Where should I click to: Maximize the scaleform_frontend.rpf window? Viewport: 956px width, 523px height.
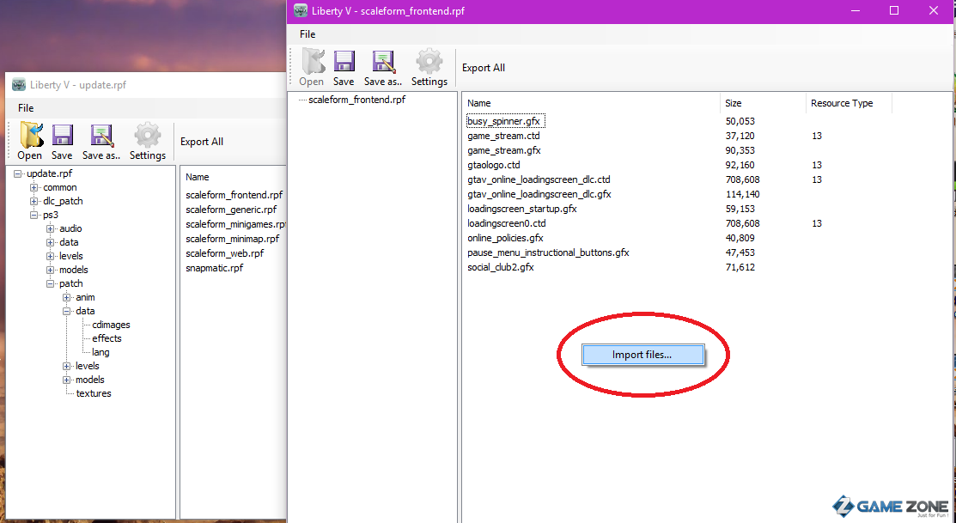pos(894,10)
